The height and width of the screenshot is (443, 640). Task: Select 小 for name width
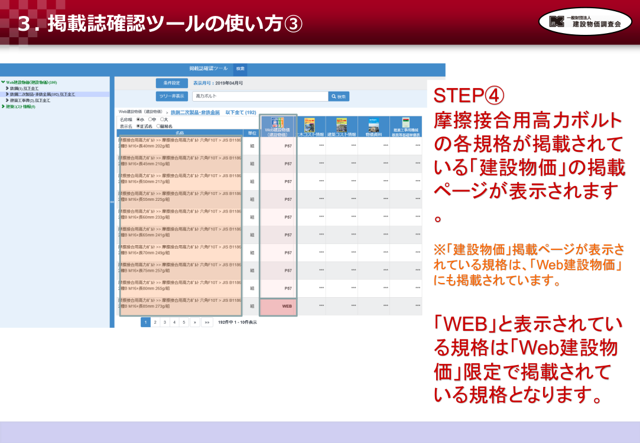tap(138, 119)
